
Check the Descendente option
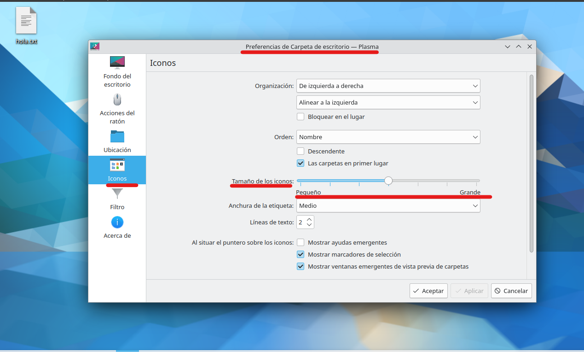point(301,151)
